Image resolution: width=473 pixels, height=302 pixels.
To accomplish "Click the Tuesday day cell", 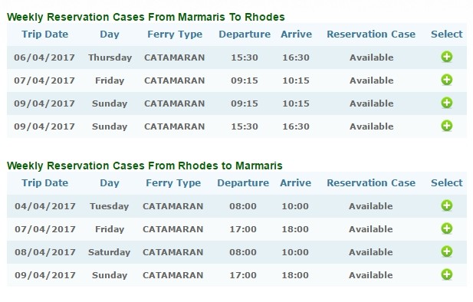I will pos(109,206).
